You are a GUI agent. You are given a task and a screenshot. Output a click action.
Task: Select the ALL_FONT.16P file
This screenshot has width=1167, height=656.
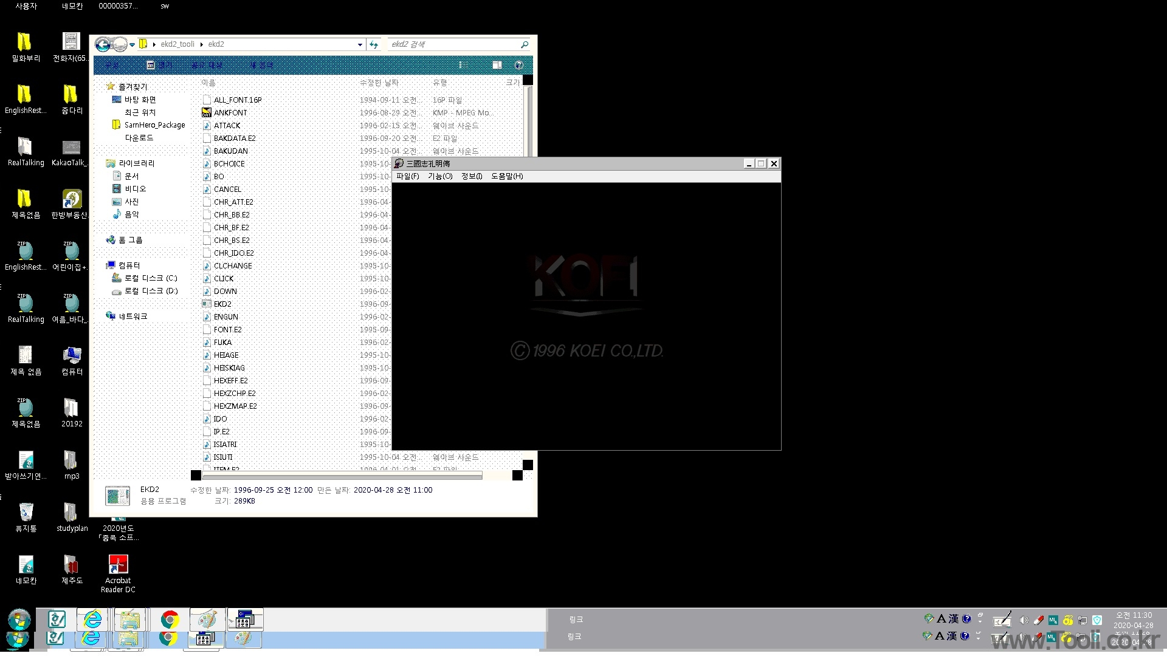click(238, 100)
